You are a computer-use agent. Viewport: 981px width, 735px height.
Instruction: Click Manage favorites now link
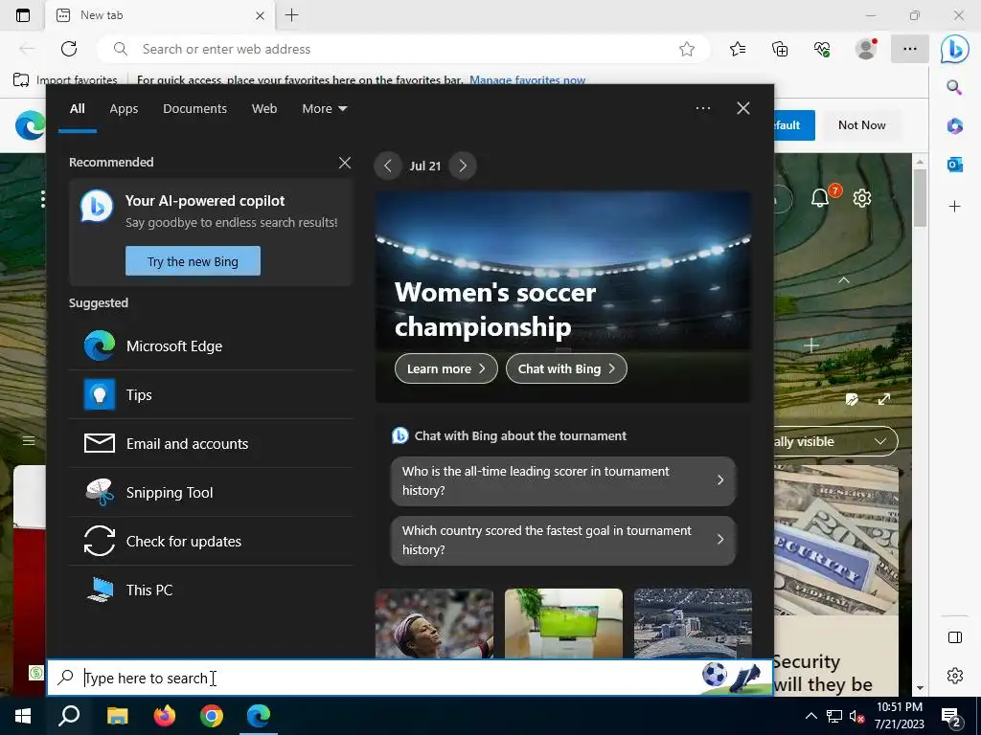tap(528, 80)
